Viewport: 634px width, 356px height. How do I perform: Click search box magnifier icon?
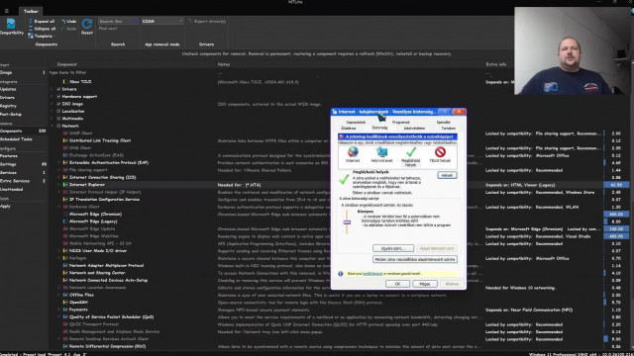pos(135,21)
